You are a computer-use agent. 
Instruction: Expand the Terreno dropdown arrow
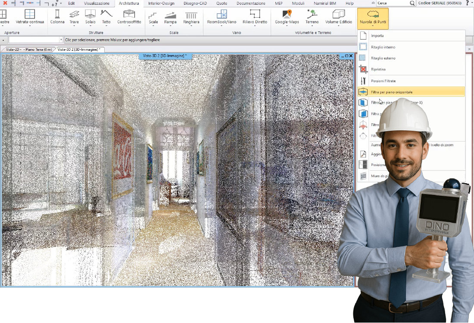point(312,26)
